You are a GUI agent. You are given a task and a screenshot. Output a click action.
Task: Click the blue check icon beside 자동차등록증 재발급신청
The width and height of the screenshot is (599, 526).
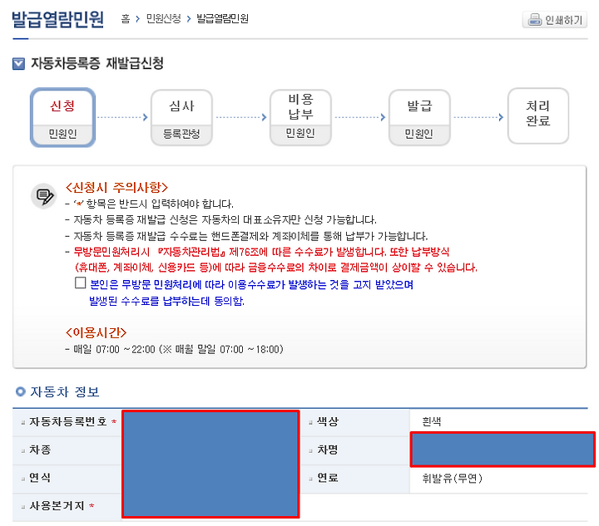click(x=18, y=64)
